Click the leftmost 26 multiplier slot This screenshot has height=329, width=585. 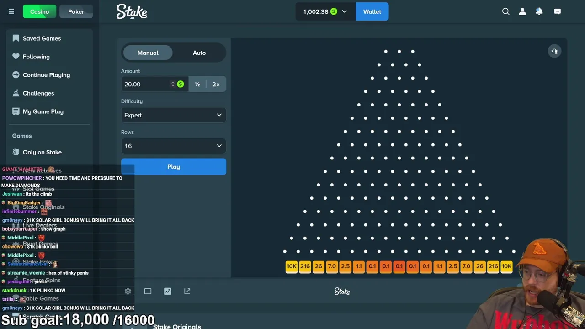pyautogui.click(x=319, y=266)
